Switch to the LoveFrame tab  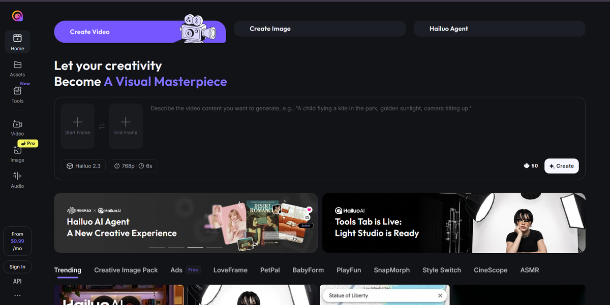coord(230,270)
